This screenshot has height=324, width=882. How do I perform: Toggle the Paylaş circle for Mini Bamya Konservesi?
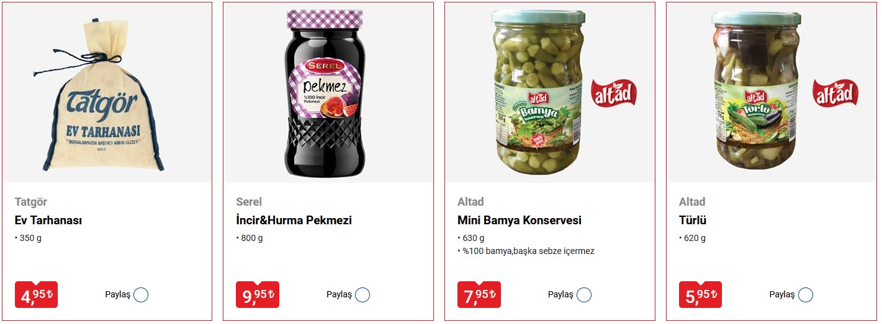(584, 295)
